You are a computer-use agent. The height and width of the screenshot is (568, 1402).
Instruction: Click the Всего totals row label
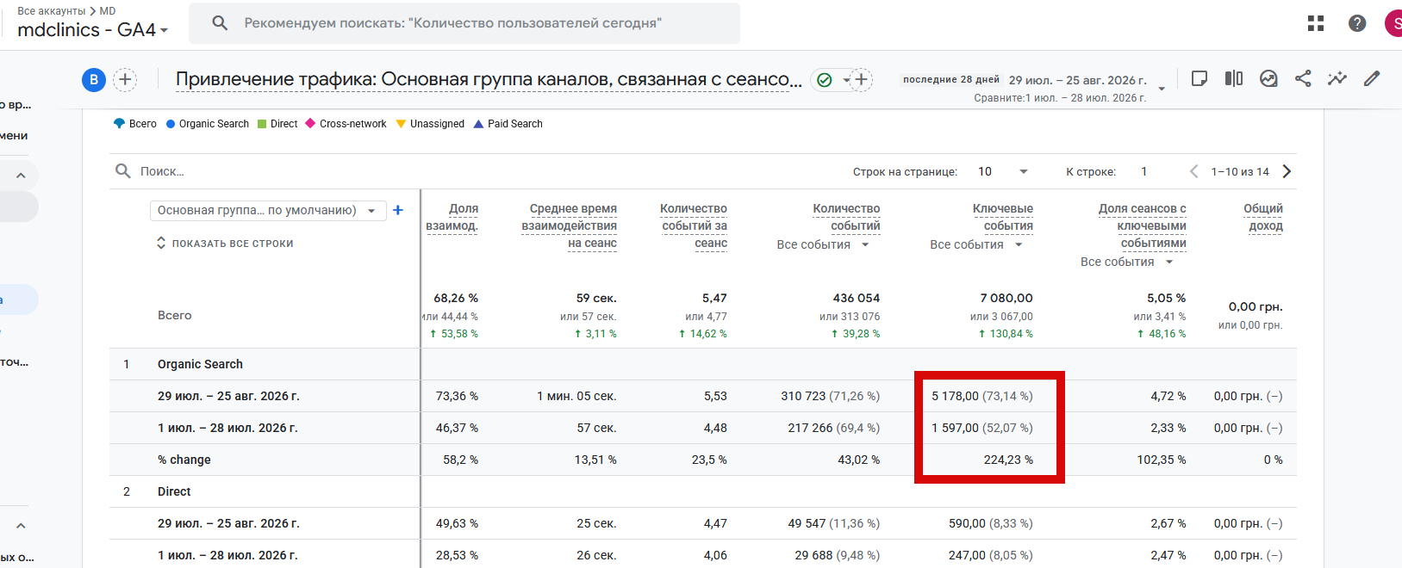click(x=174, y=316)
